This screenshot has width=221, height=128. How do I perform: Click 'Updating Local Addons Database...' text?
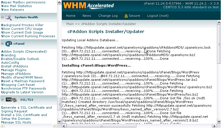(90, 40)
